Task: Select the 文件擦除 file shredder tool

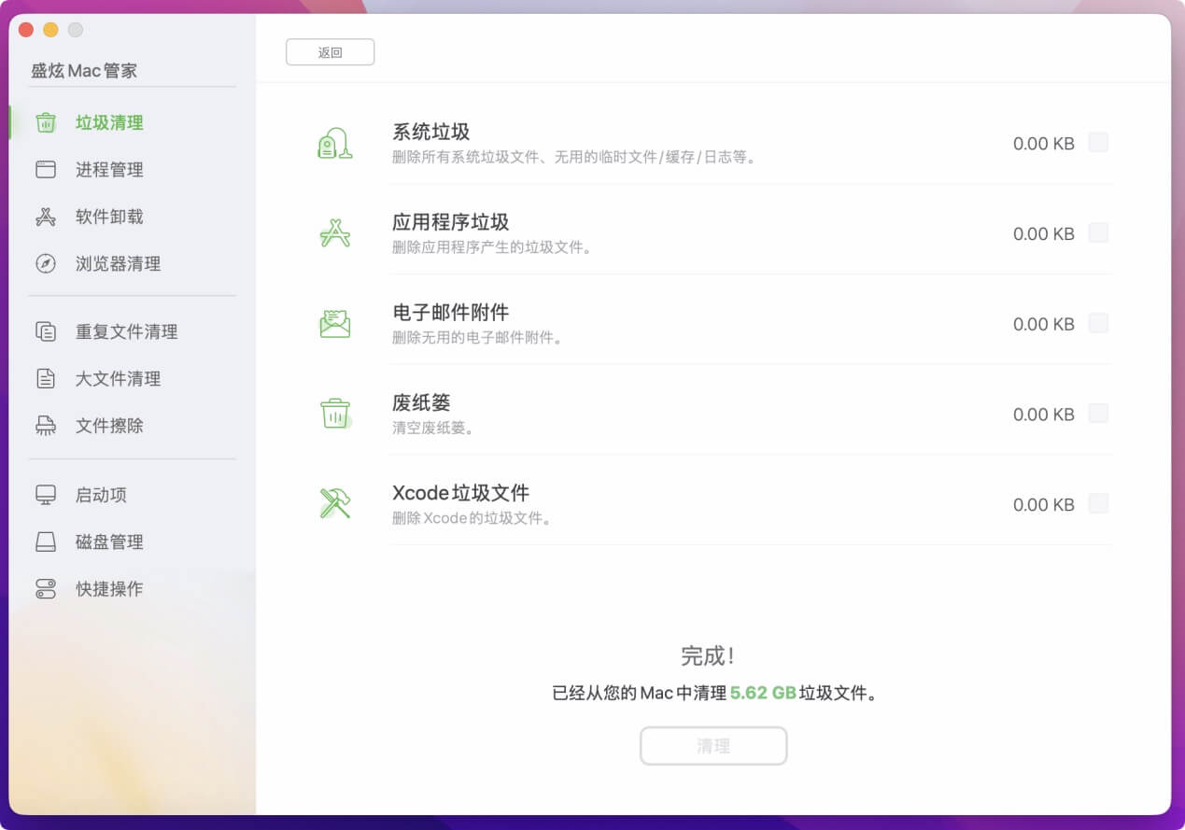Action: click(x=109, y=426)
